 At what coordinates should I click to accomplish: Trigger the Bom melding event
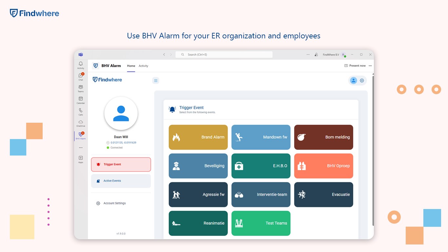[x=324, y=137]
